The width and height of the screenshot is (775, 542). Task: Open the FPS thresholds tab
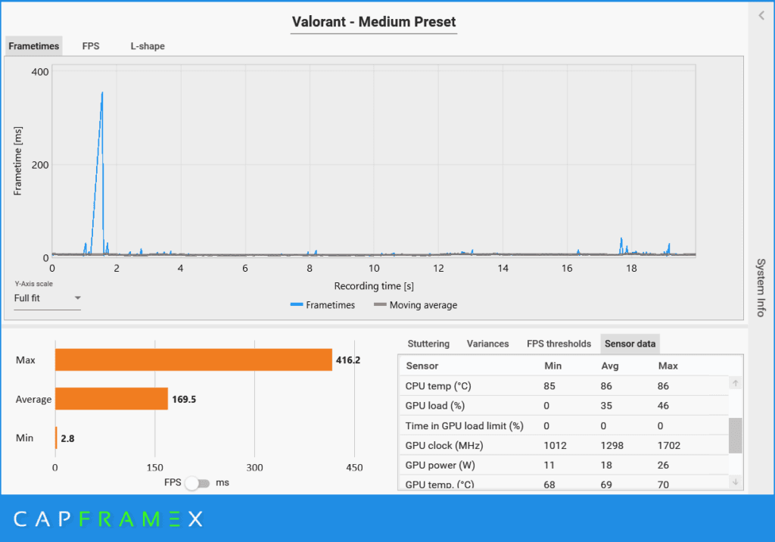559,344
